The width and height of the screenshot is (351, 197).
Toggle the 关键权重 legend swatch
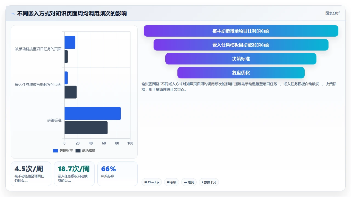coord(55,151)
